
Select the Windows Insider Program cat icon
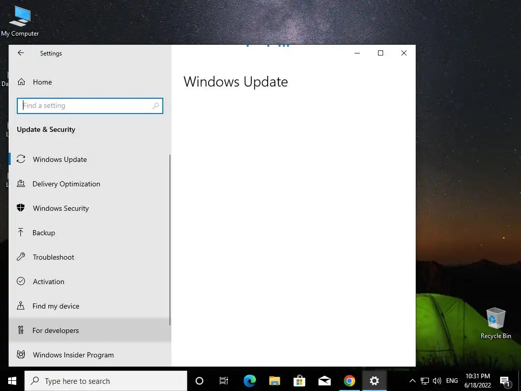21,354
